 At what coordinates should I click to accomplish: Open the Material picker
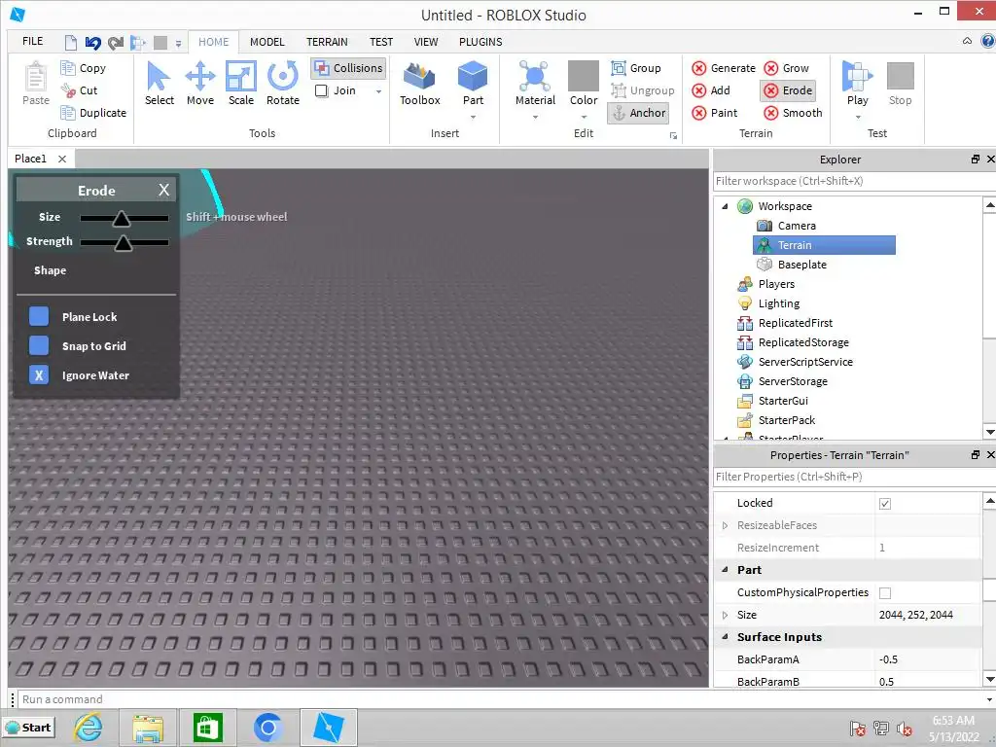(535, 84)
